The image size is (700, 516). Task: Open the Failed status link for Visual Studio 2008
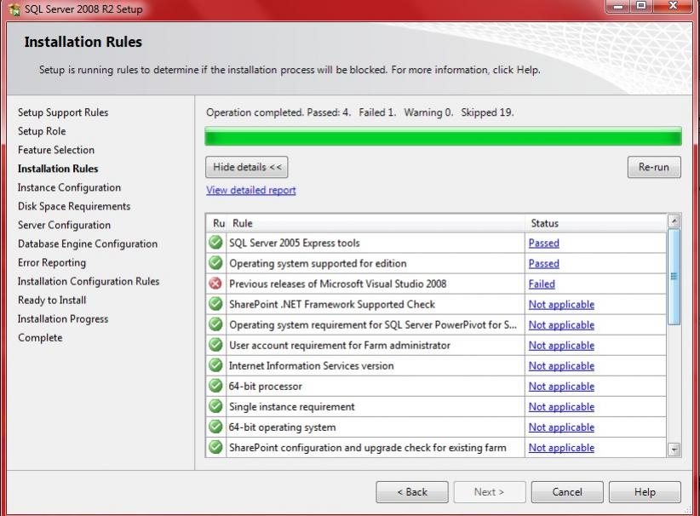(542, 284)
